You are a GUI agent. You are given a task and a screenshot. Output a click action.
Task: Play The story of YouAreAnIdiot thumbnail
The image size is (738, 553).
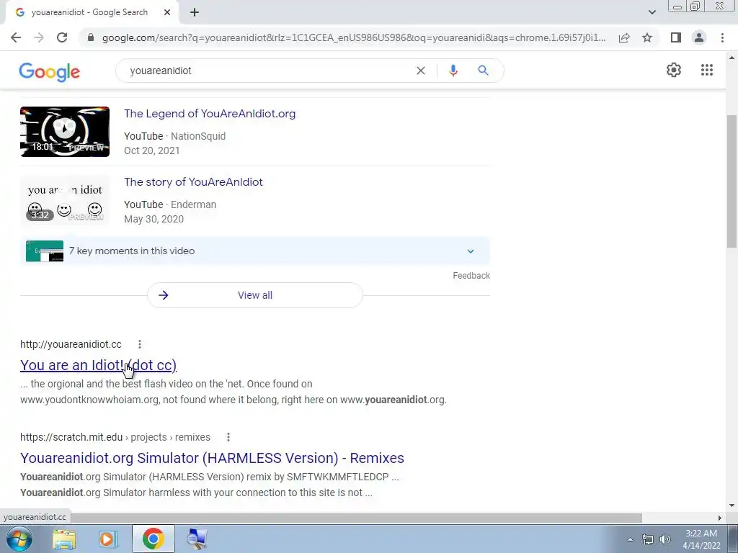coord(65,200)
